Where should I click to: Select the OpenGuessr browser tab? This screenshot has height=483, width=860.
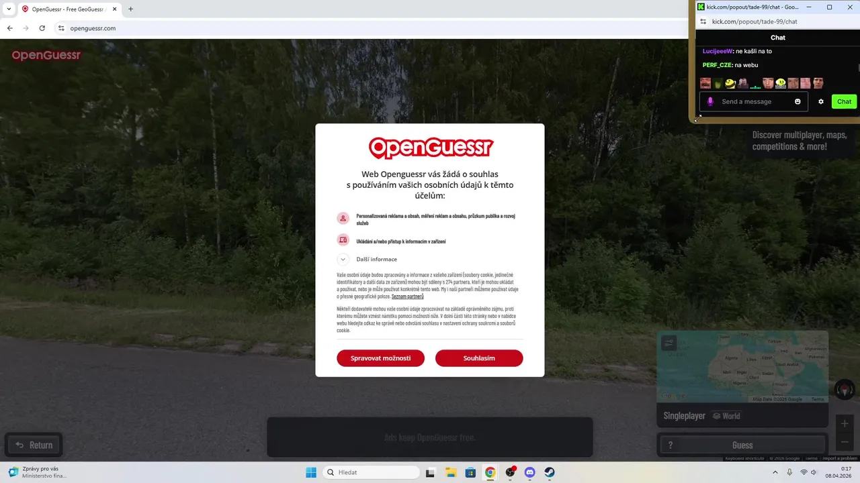tap(69, 9)
